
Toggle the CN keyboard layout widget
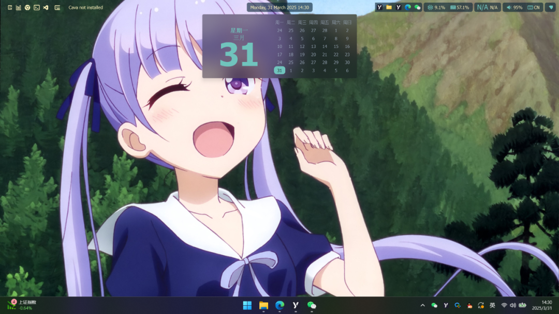[533, 7]
